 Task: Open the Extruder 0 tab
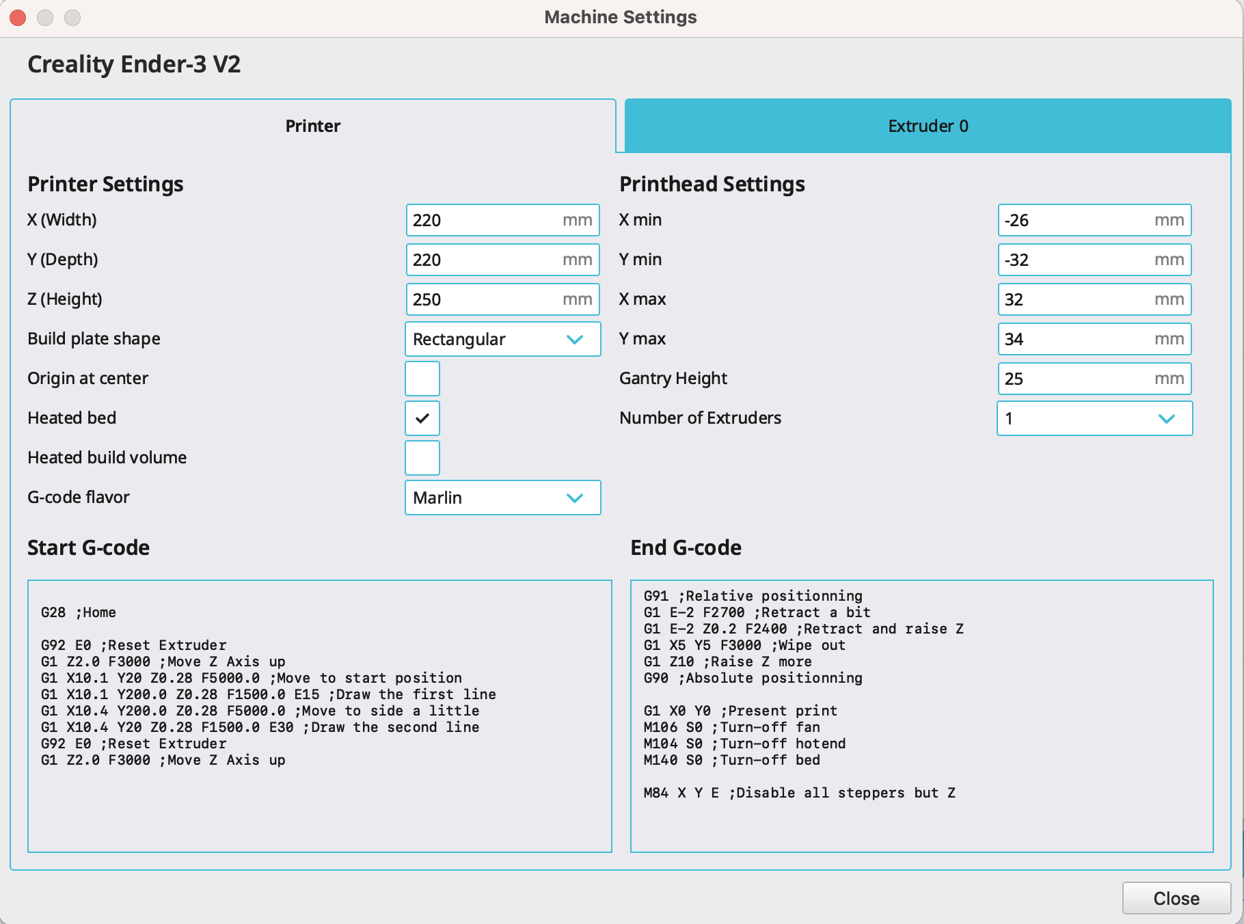(x=928, y=126)
